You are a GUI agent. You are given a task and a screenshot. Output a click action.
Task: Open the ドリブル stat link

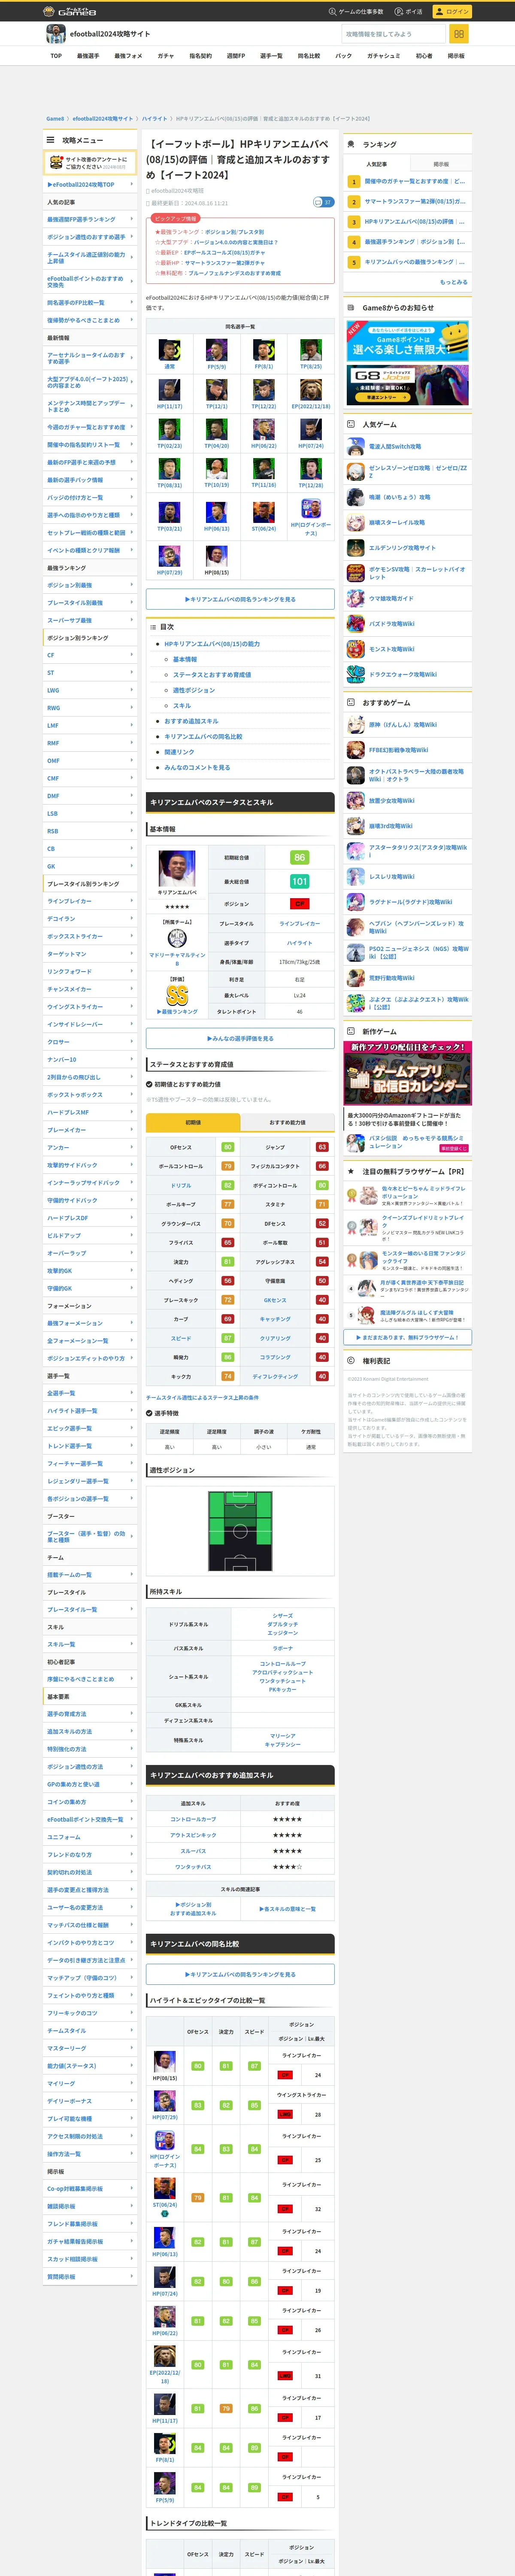click(x=181, y=1185)
